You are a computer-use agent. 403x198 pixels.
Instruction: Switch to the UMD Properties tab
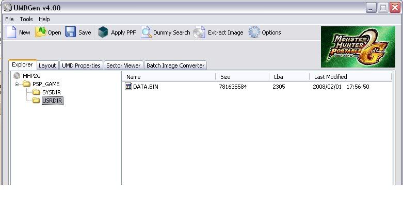[x=81, y=65]
